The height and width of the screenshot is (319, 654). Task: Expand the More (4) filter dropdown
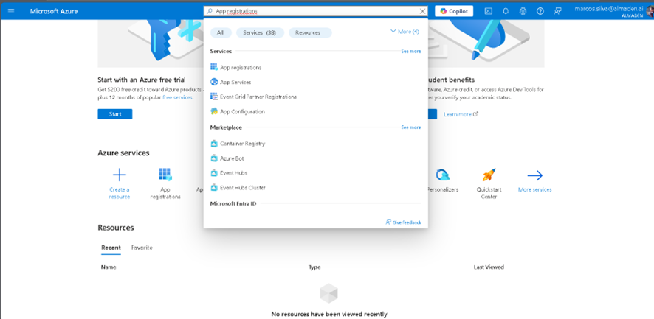(x=404, y=32)
